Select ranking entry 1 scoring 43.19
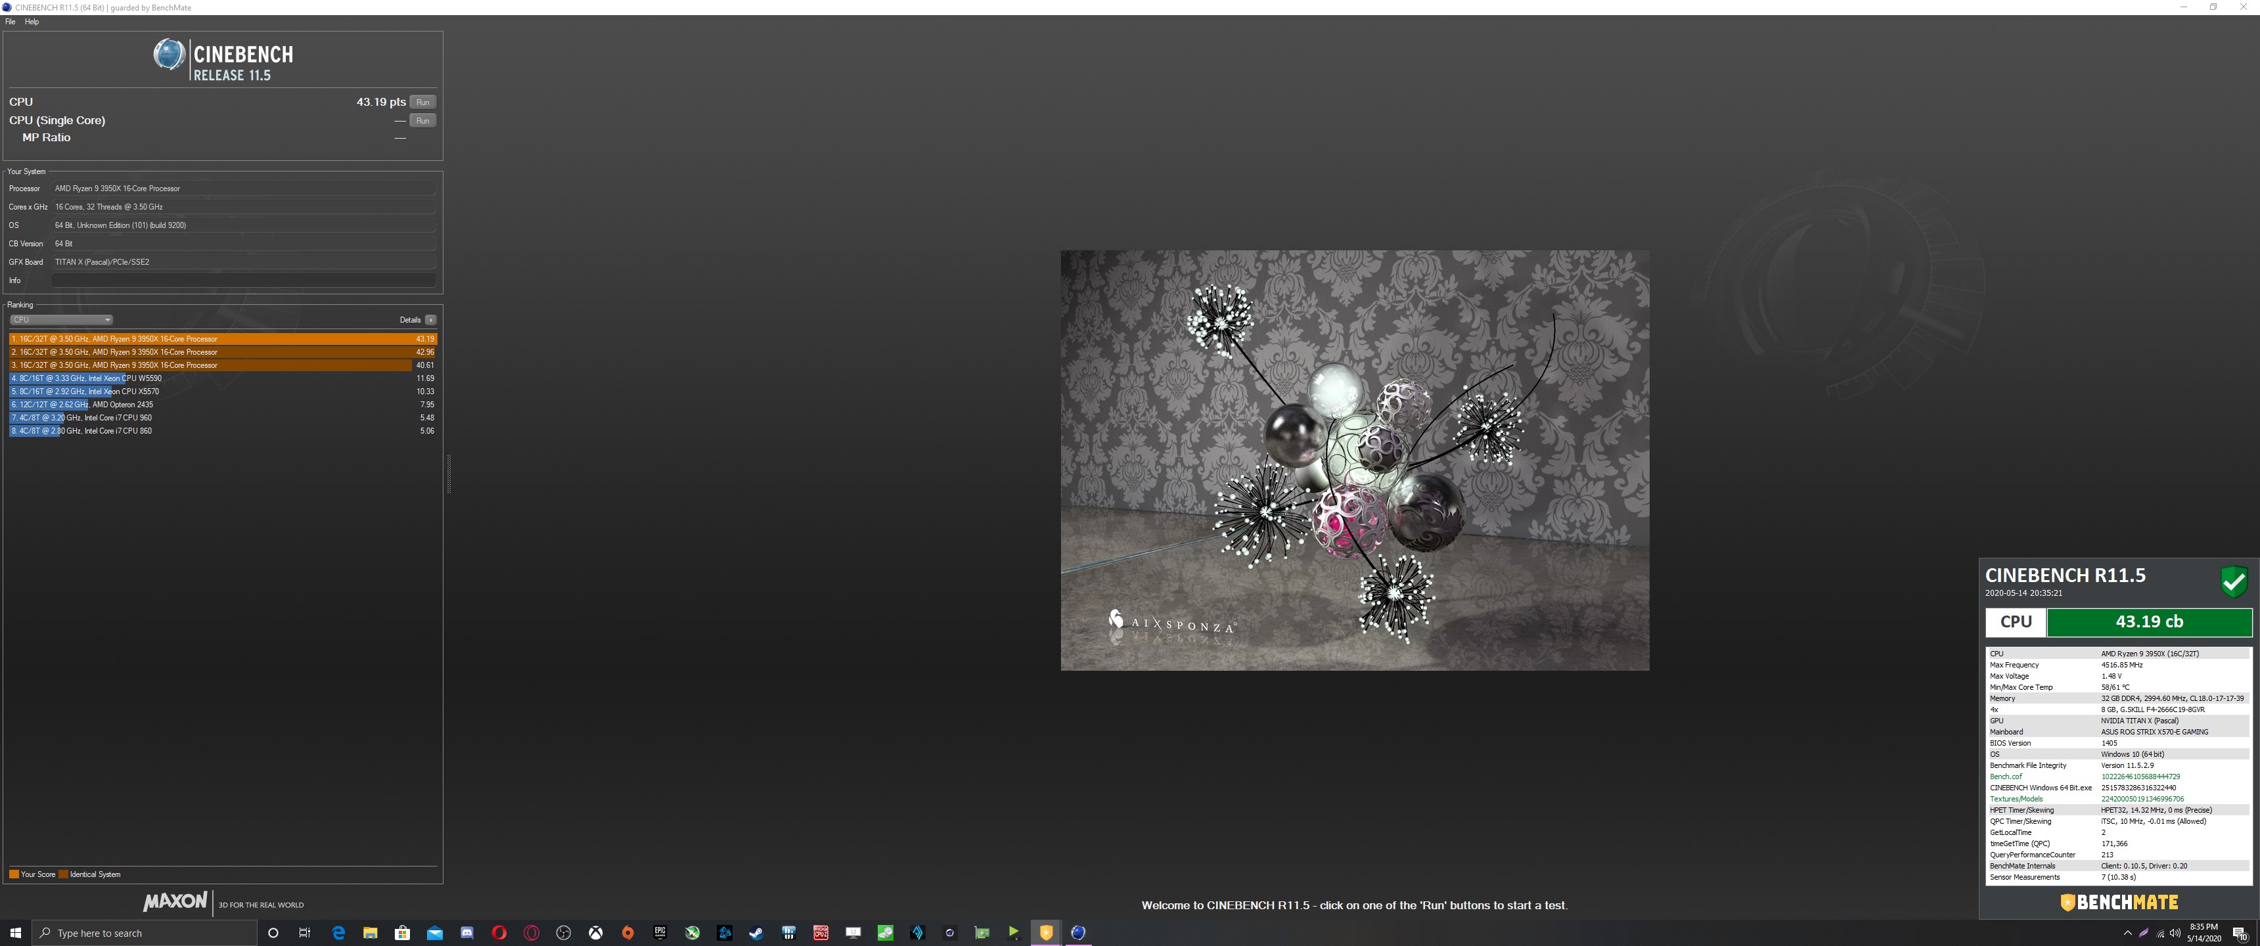 point(222,339)
